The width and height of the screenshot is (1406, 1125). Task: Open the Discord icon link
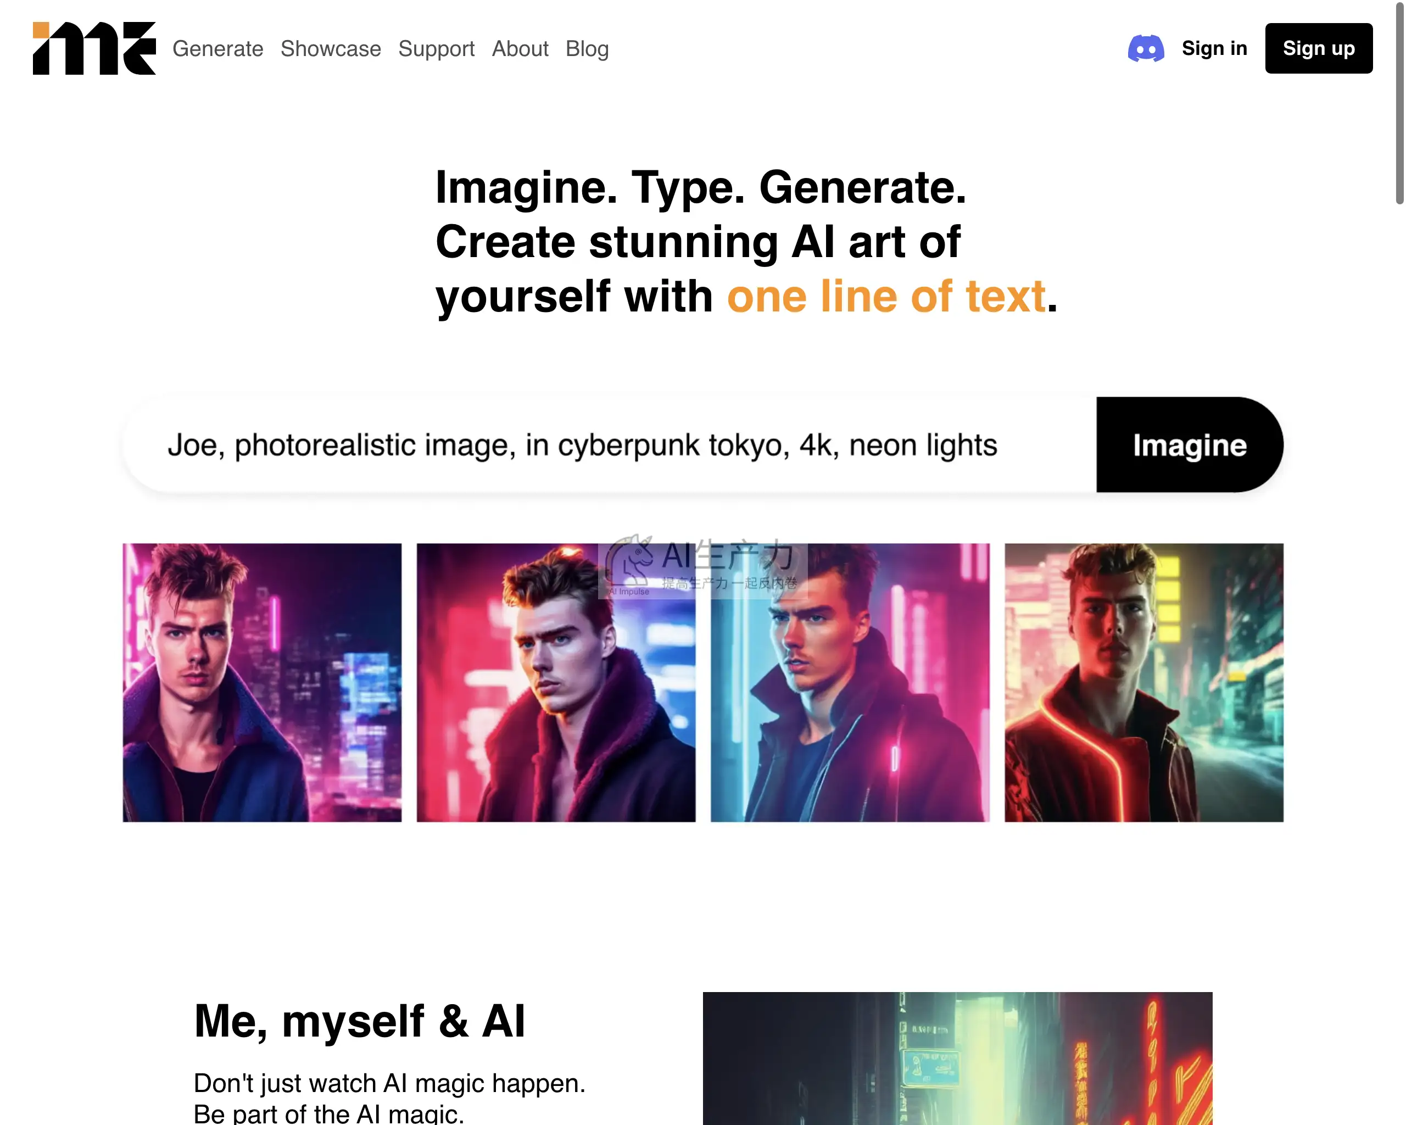click(1146, 49)
